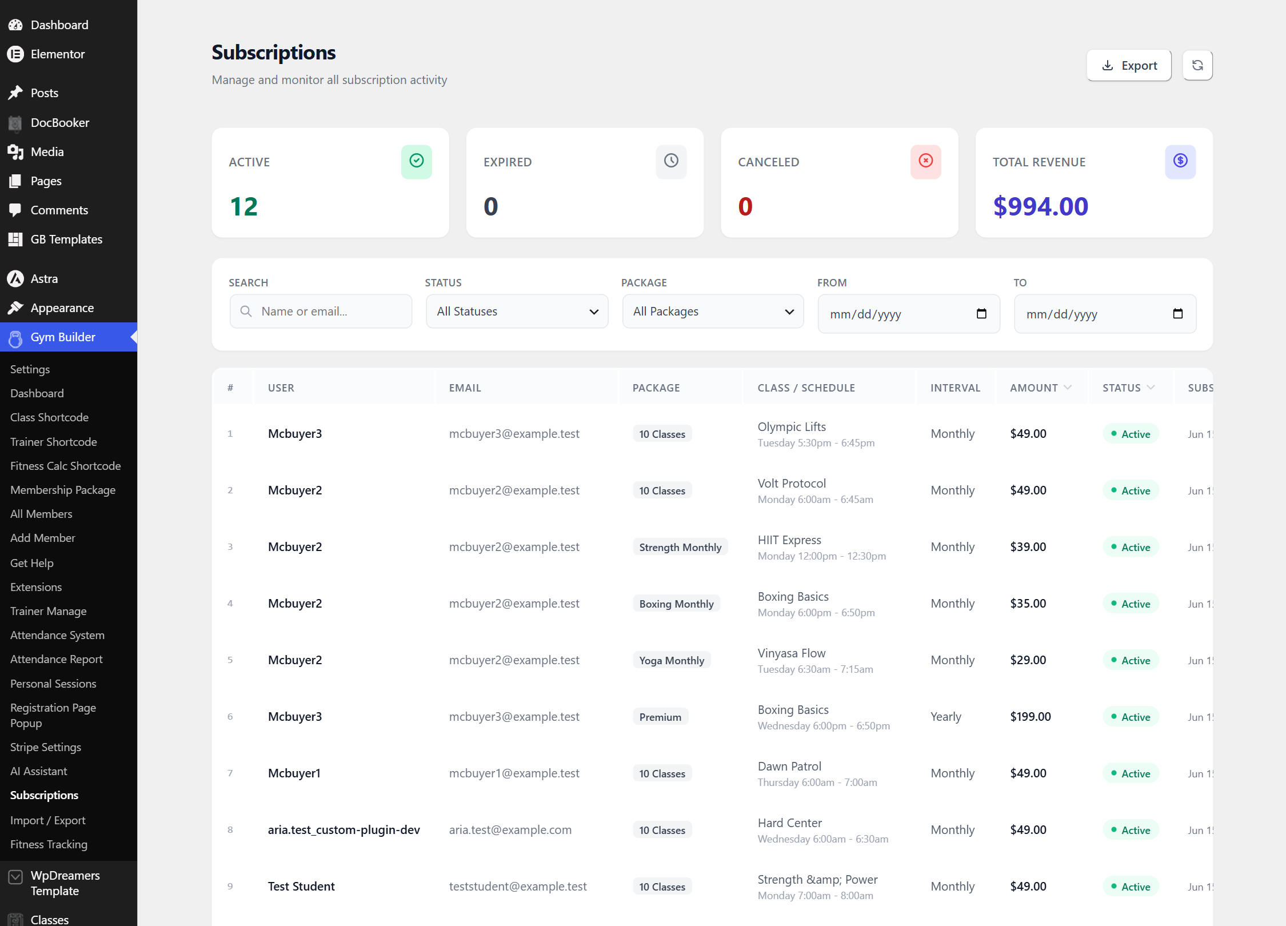Click the WpDreamers Template icon
Viewport: 1286px width, 926px height.
tap(15, 876)
